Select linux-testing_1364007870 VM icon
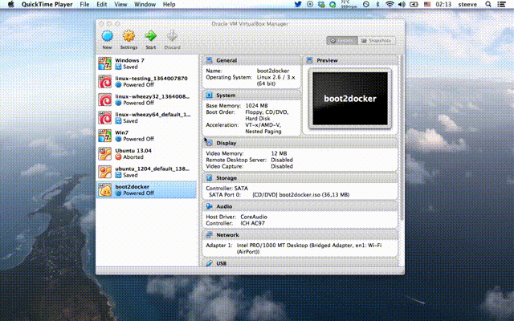This screenshot has width=514, height=321. tap(105, 82)
